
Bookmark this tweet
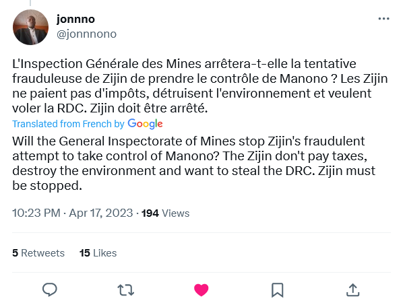point(278,290)
